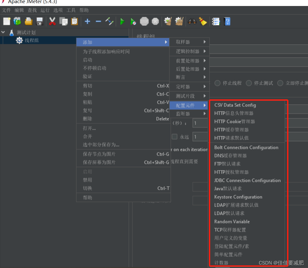Open the 选项 menu
Image resolution: width=308 pixels, height=268 pixels.
[58, 10]
